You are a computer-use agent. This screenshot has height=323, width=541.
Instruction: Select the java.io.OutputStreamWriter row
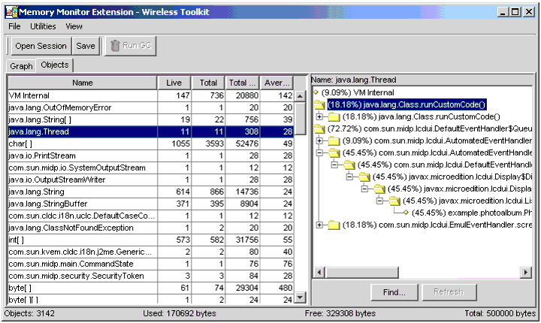point(151,180)
